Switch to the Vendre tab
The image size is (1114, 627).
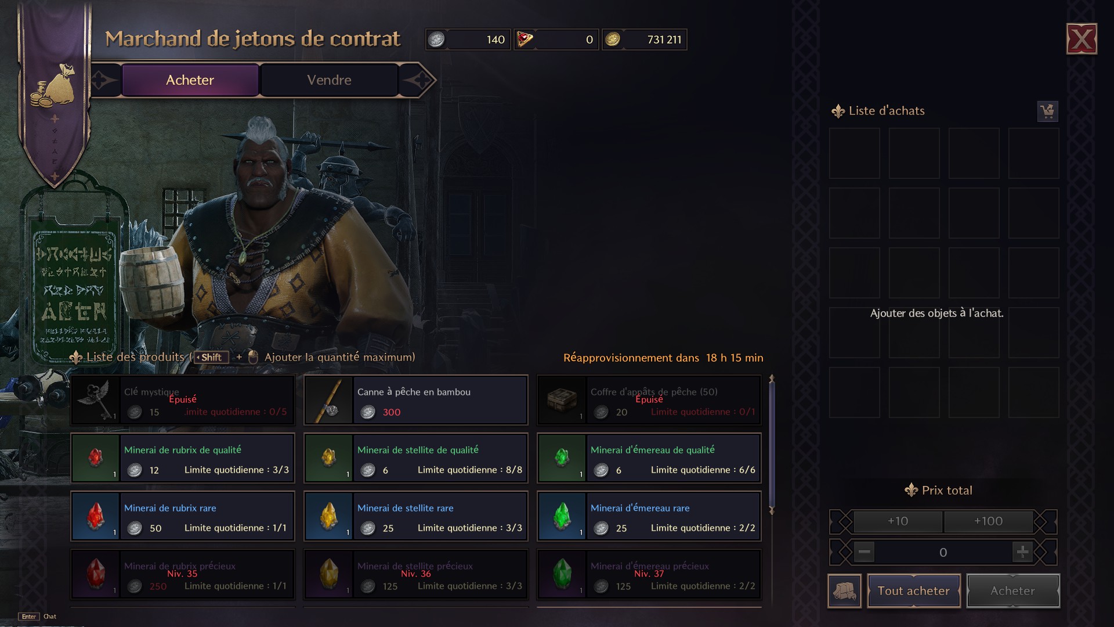coord(329,80)
